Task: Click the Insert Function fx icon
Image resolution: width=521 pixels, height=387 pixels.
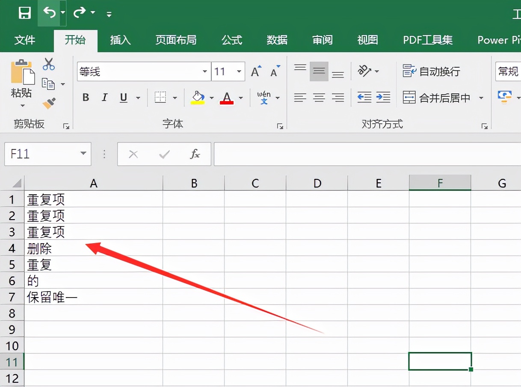Action: tap(195, 154)
